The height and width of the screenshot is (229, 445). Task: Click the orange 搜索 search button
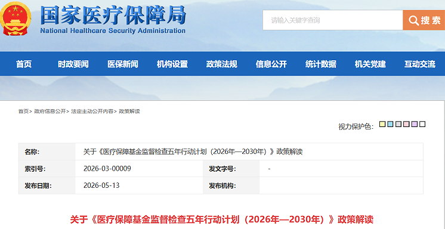[x=424, y=20]
